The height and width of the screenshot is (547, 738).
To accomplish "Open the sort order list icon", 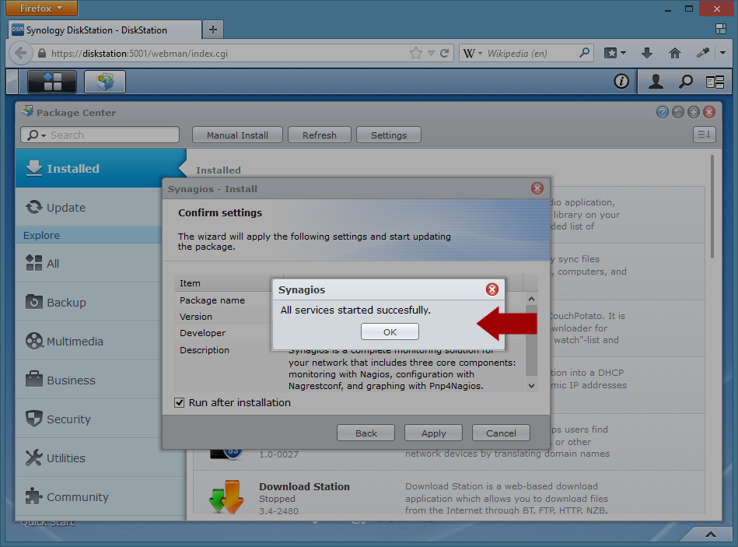I will click(x=704, y=135).
